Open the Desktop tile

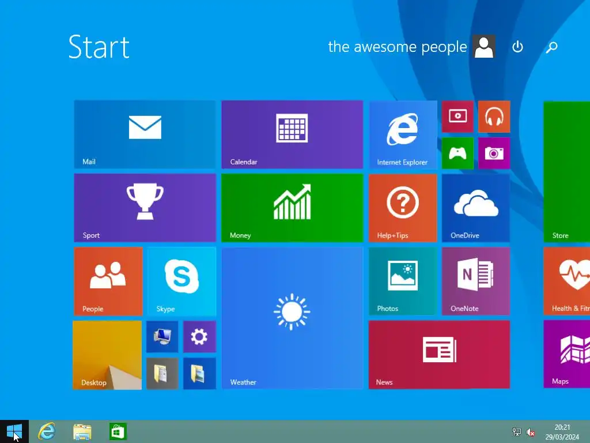pos(107,355)
